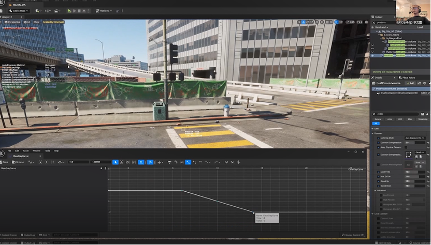Uncheck the Metering Mode override checkbox
431x245 pixels.
(379, 138)
